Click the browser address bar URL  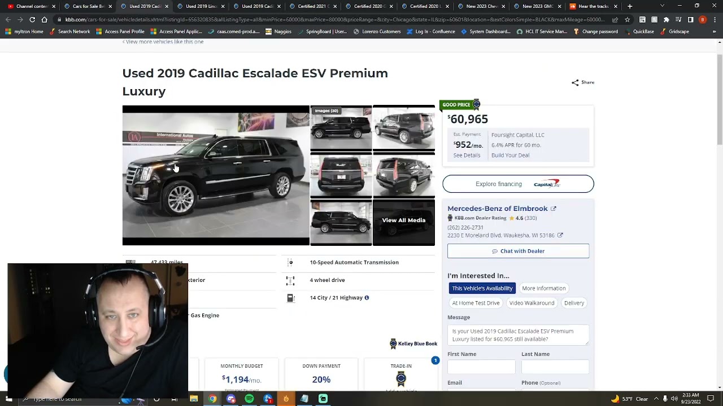tap(333, 19)
